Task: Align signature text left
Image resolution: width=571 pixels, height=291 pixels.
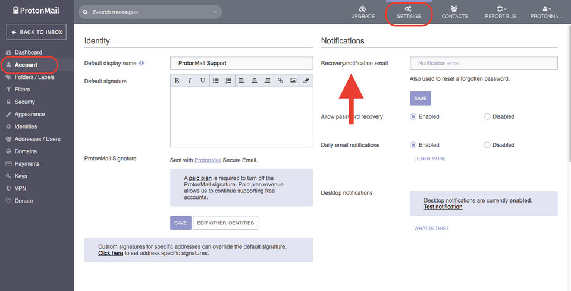Action: pos(241,81)
